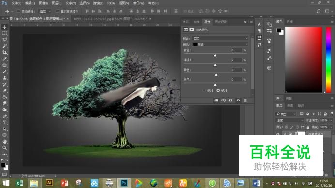Delete the adjustment layer with trash icon
Screen dimensions: 335x188
tap(245, 101)
